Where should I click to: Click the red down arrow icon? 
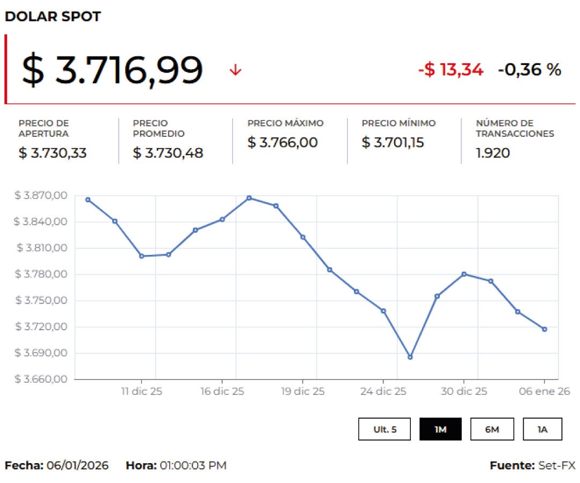click(235, 70)
